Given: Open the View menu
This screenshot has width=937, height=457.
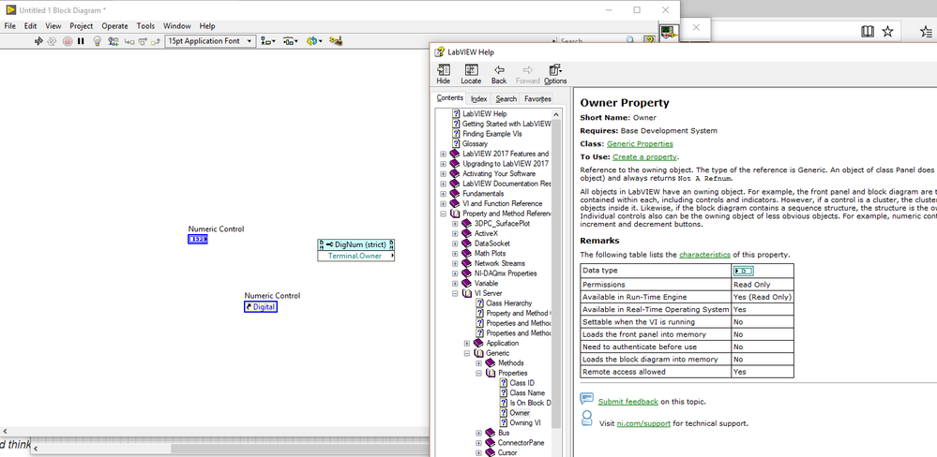Looking at the screenshot, I should point(53,26).
